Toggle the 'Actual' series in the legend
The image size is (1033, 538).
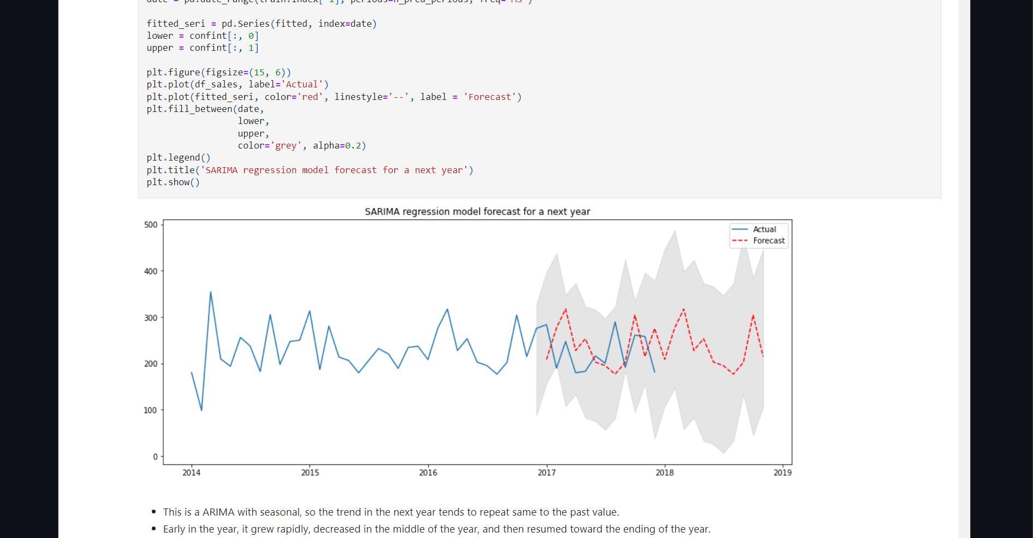pyautogui.click(x=764, y=229)
